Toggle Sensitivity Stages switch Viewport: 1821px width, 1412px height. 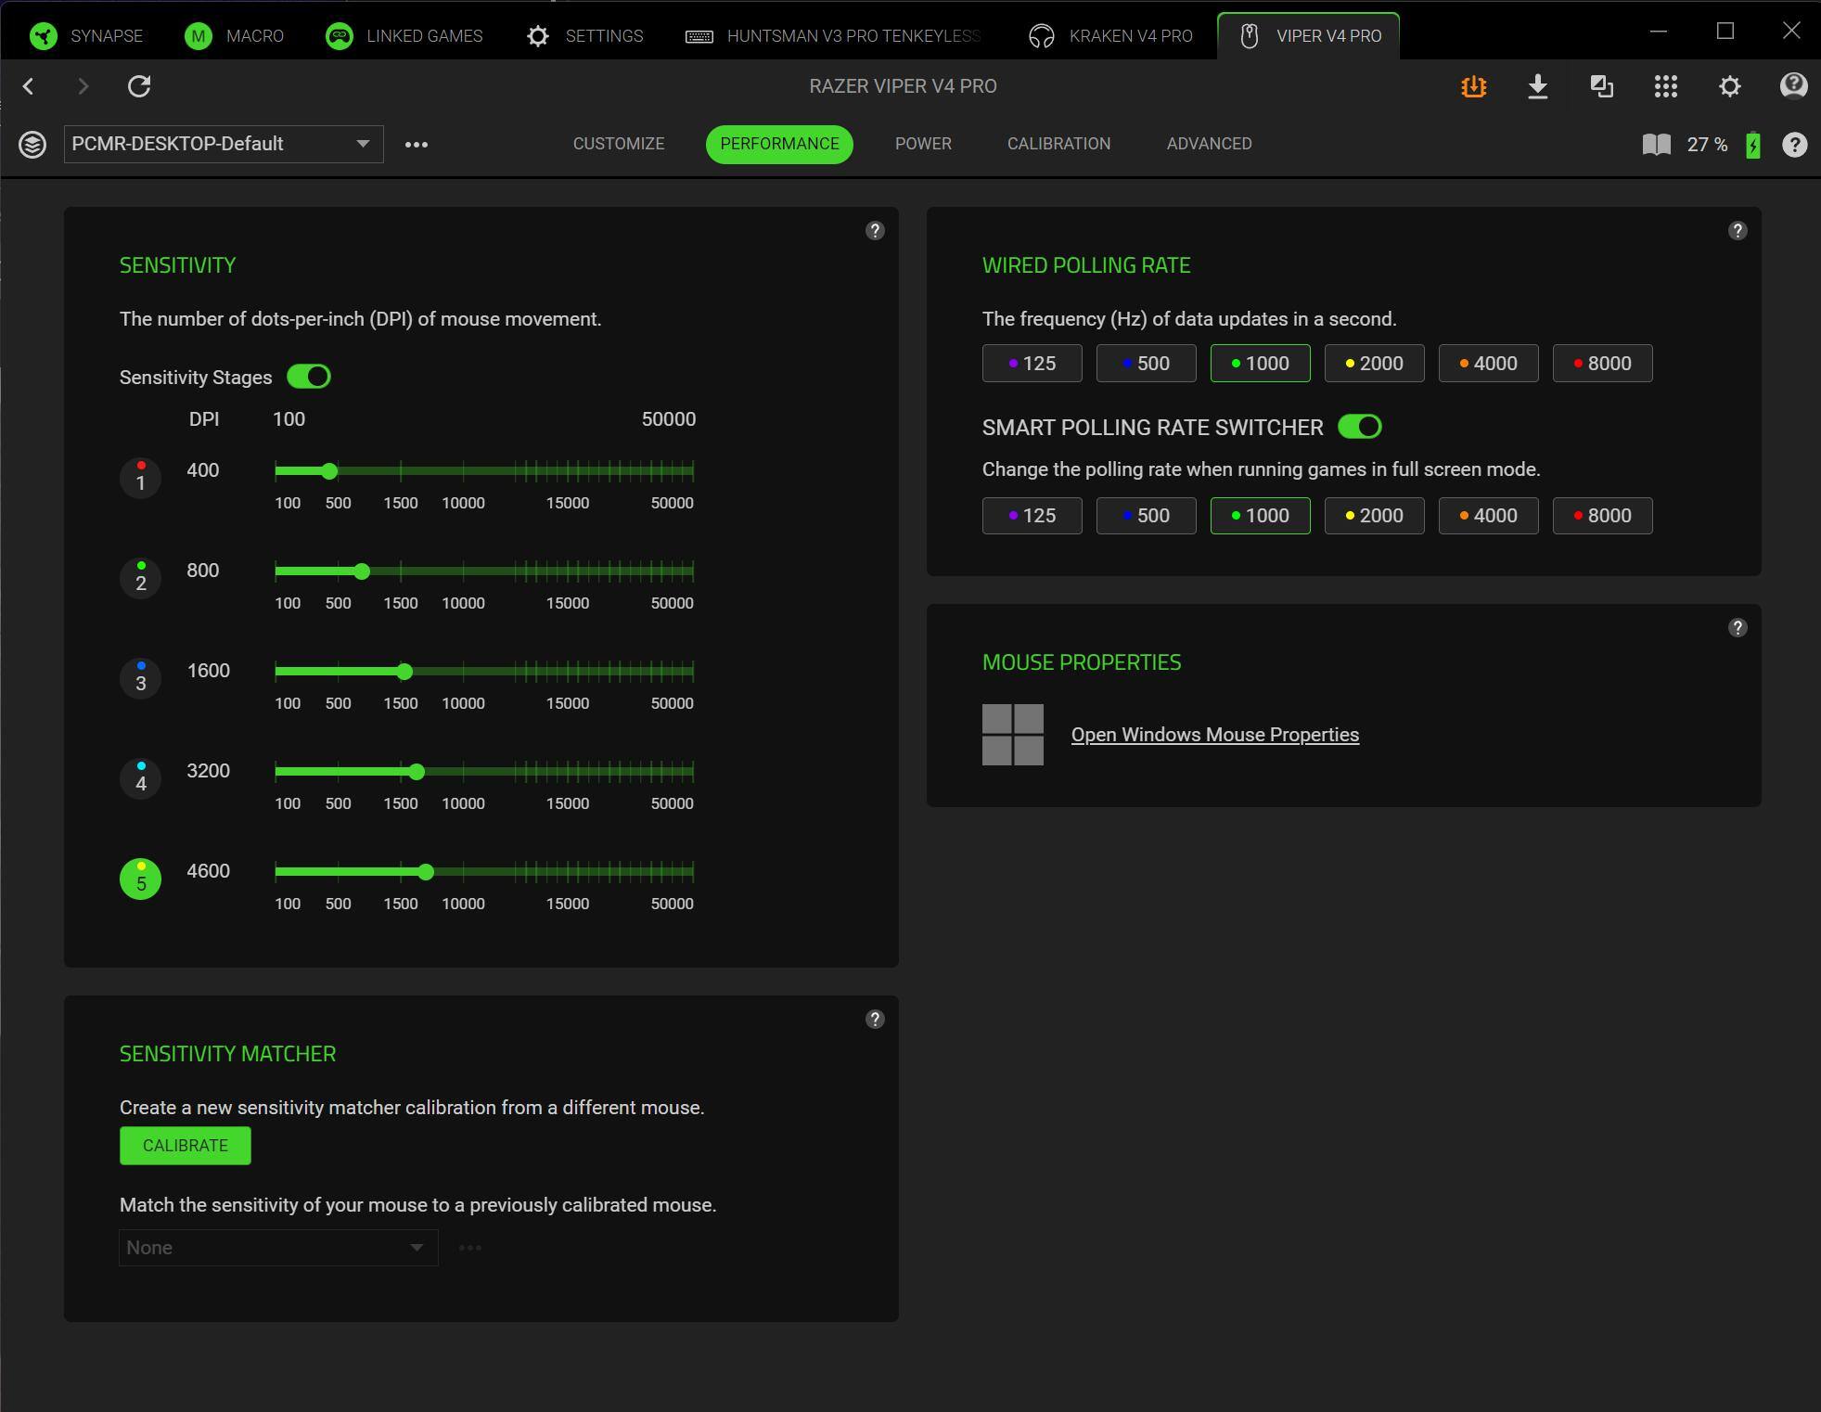click(309, 377)
